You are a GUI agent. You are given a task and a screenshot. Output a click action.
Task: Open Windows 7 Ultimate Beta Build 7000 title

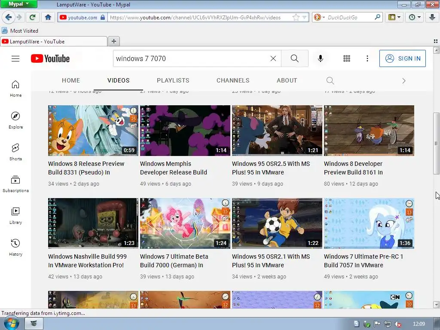click(174, 261)
